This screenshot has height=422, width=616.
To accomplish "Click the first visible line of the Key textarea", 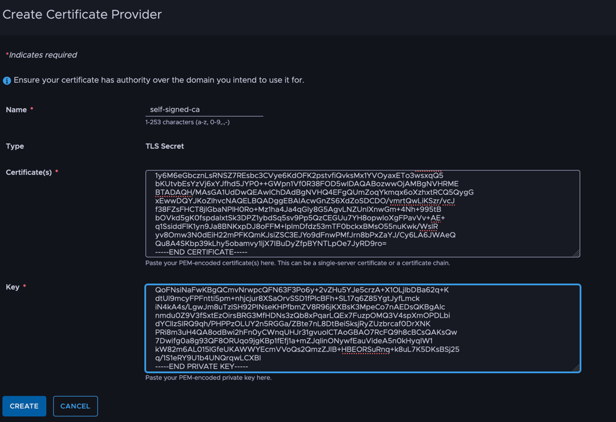I will click(302, 290).
